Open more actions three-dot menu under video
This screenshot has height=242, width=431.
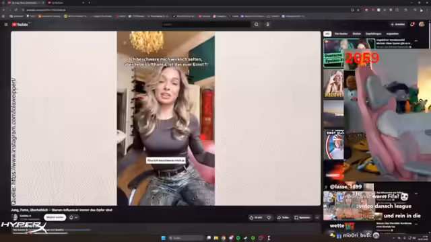pyautogui.click(x=317, y=218)
